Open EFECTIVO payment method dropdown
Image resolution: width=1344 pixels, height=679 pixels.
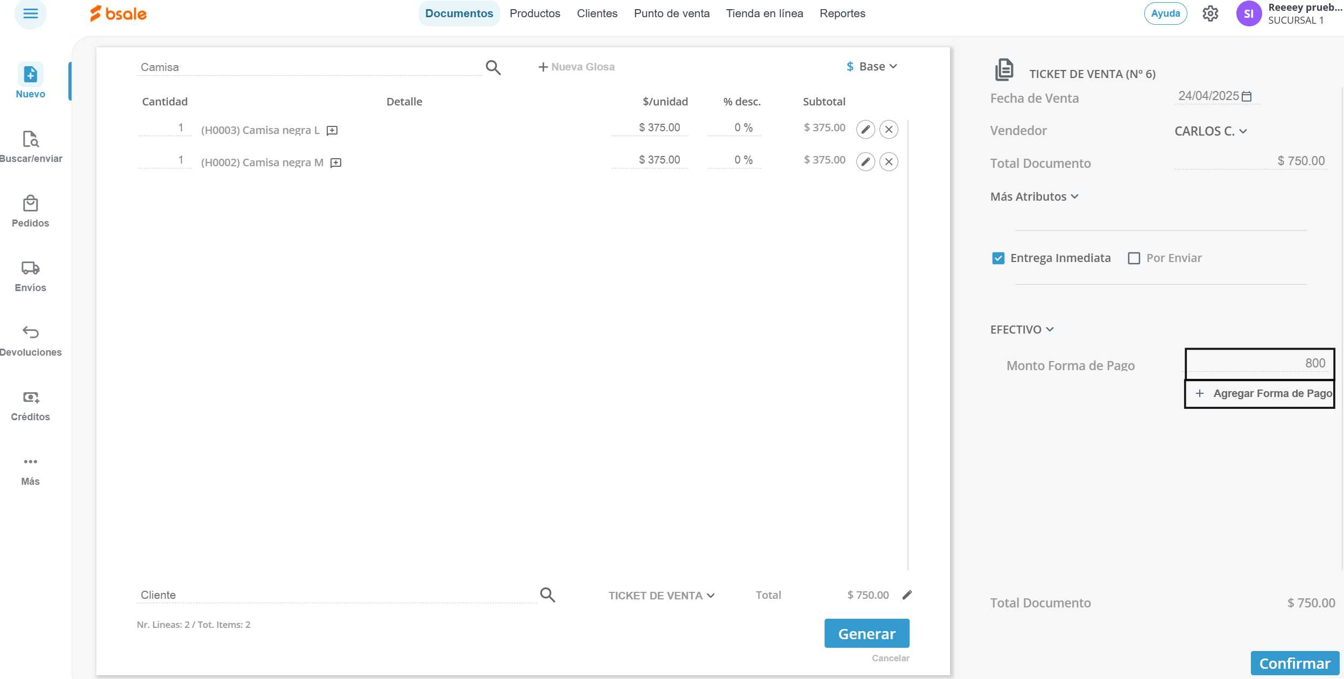point(1021,330)
